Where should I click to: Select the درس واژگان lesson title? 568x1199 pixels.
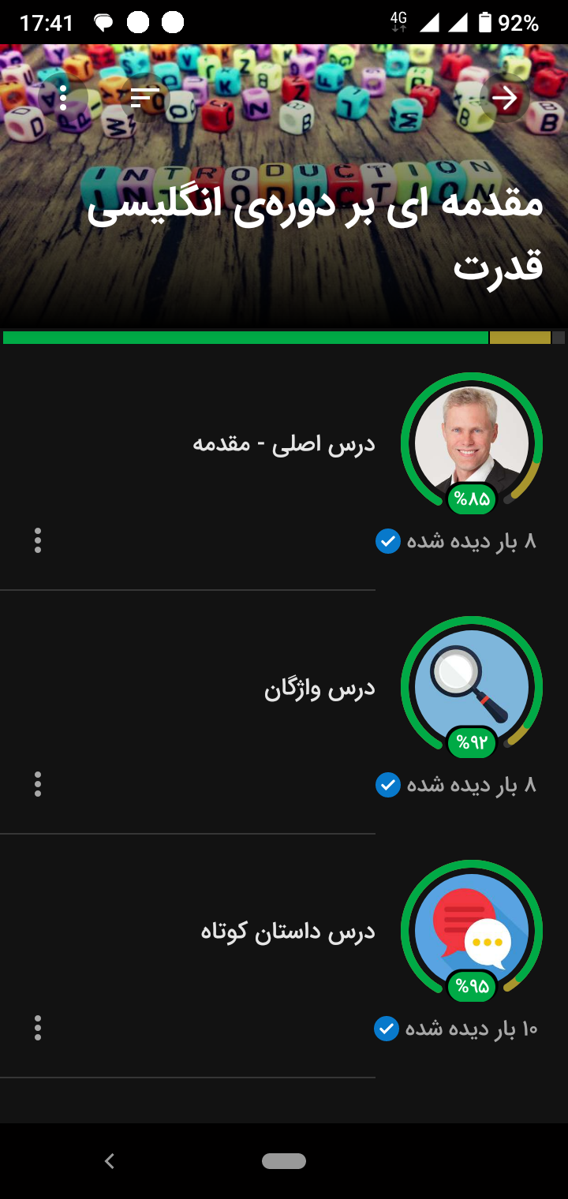[319, 689]
